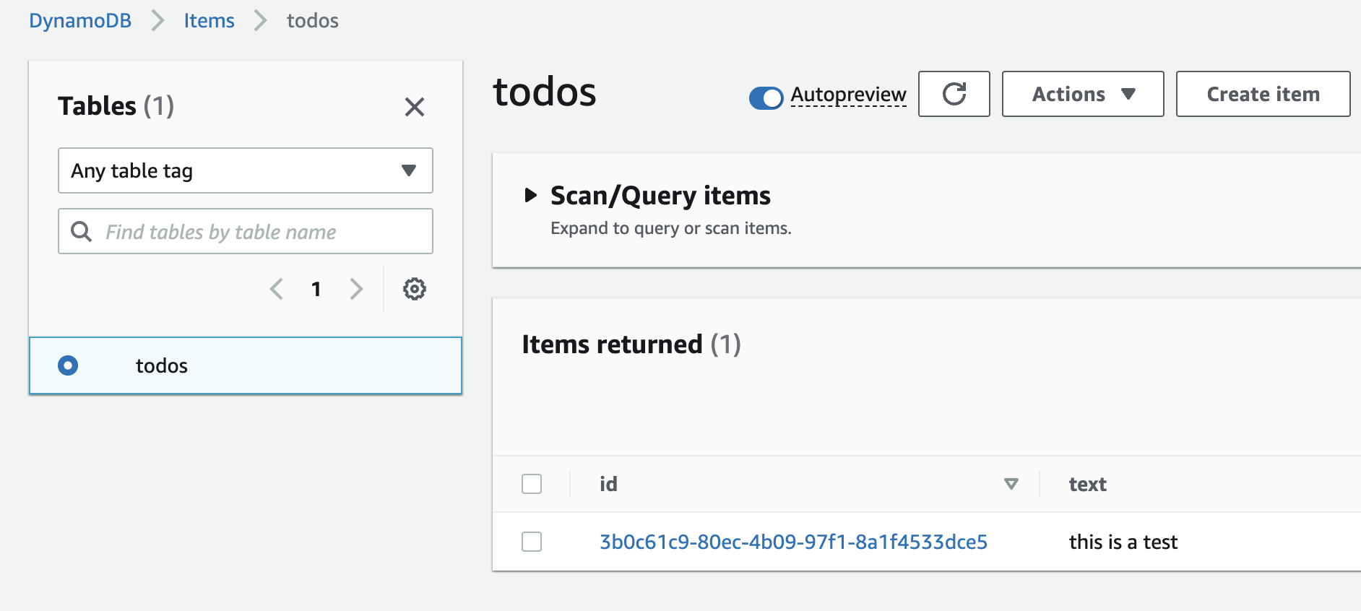
Task: Open table list settings gear
Action: tap(414, 289)
